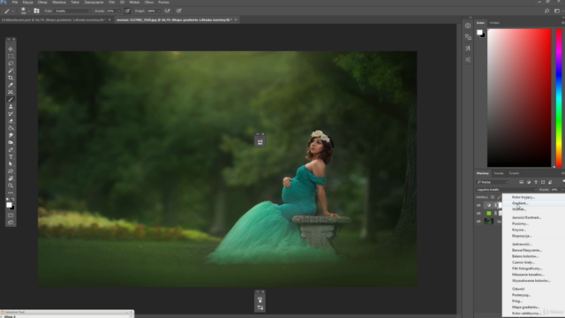
Task: Select the Brush tool in toolbox
Action: pyautogui.click(x=11, y=100)
